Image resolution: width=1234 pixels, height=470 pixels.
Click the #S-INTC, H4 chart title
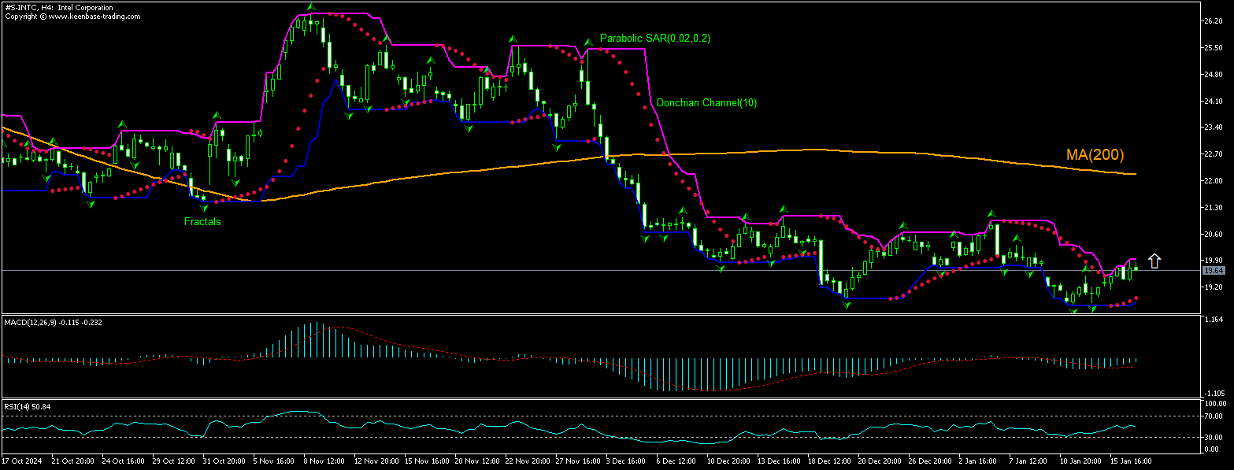click(x=57, y=7)
